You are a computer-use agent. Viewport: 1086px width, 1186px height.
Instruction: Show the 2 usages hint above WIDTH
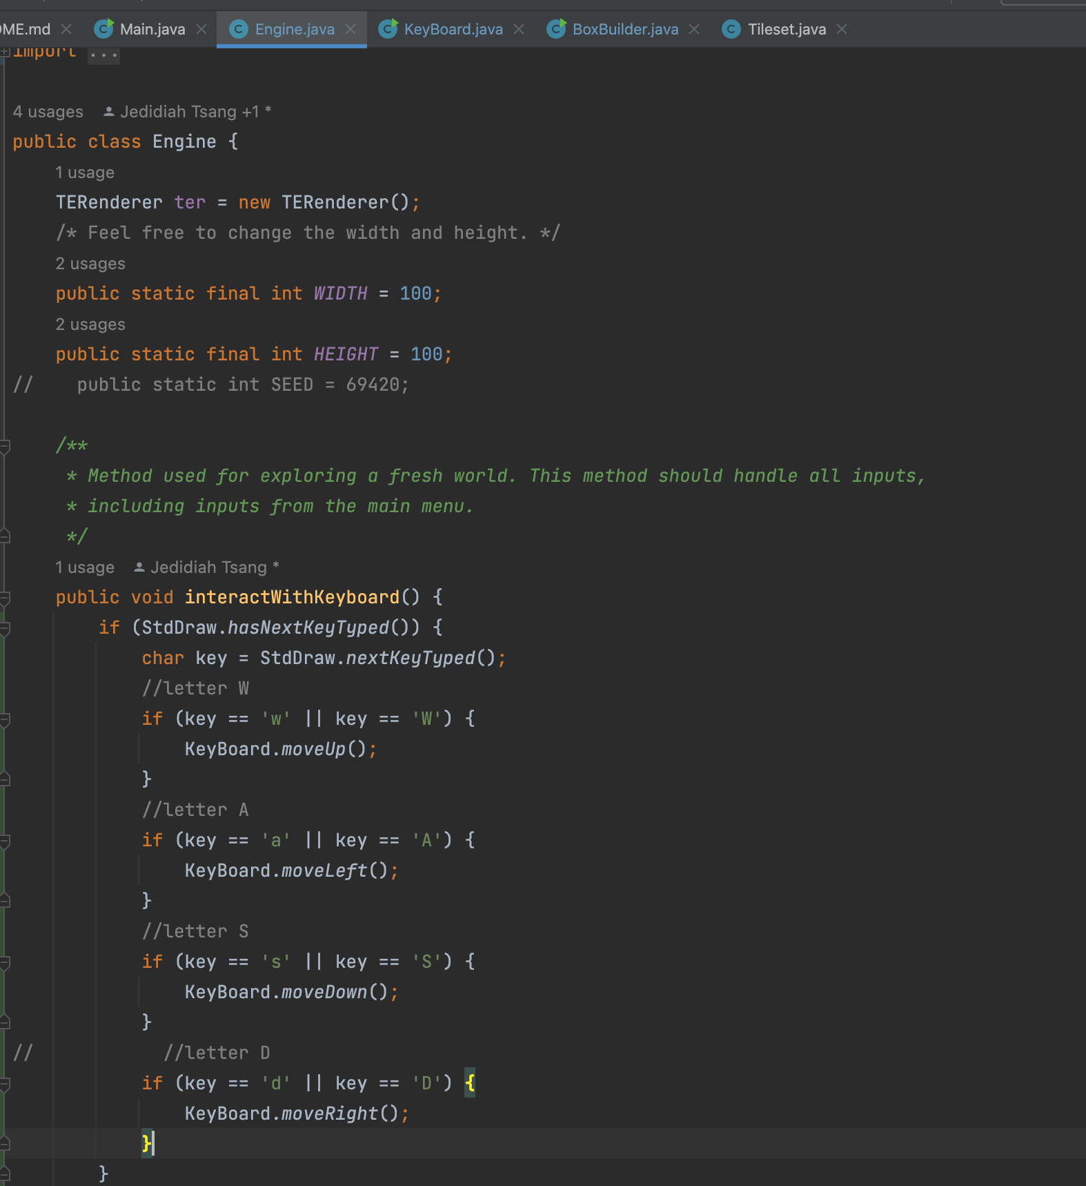(x=90, y=264)
